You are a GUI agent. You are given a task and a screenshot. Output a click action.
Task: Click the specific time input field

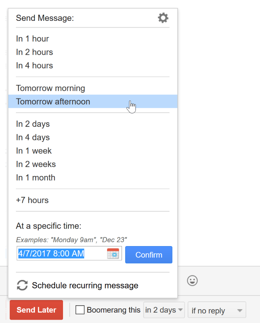coord(61,254)
